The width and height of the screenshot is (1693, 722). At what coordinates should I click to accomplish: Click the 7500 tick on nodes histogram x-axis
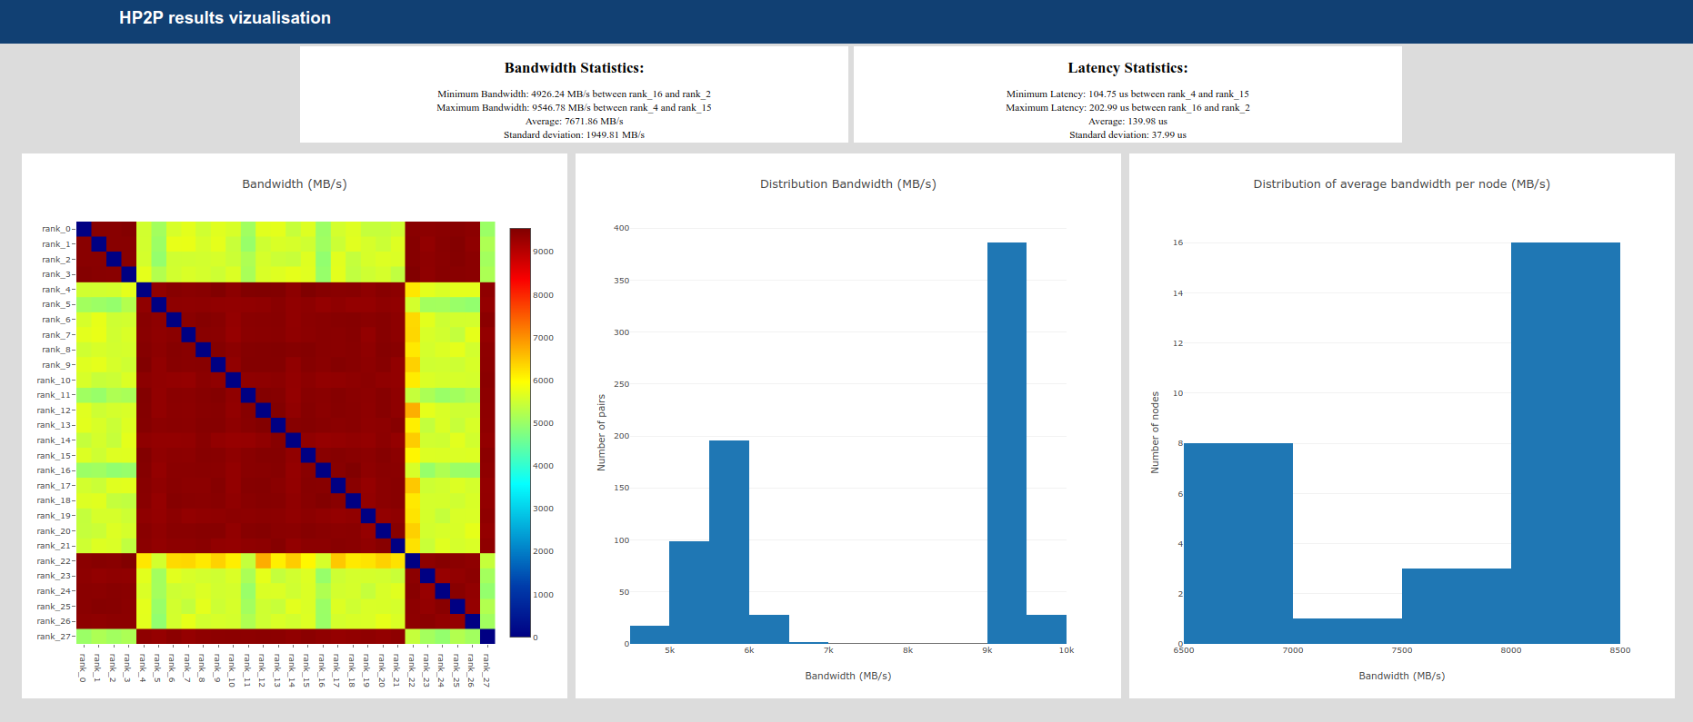tap(1402, 650)
